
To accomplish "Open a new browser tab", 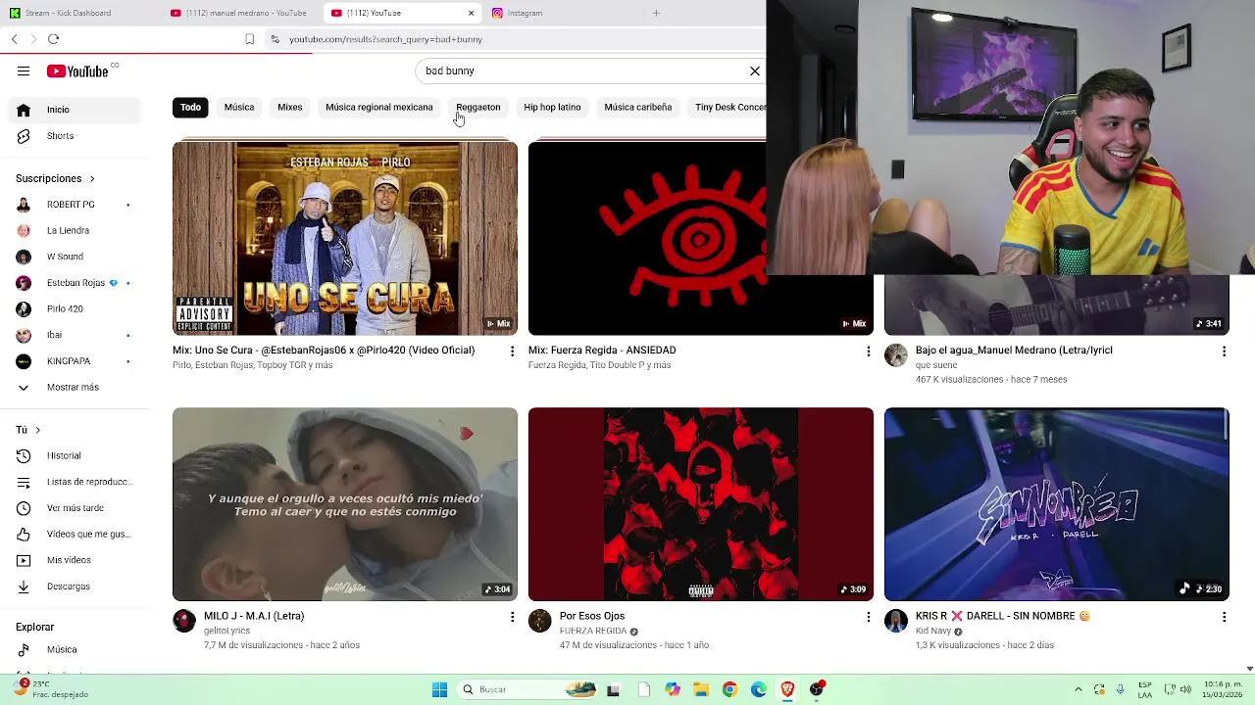I will [656, 13].
